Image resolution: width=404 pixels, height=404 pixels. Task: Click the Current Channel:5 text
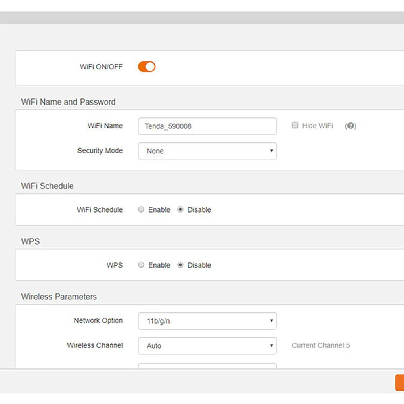(321, 345)
